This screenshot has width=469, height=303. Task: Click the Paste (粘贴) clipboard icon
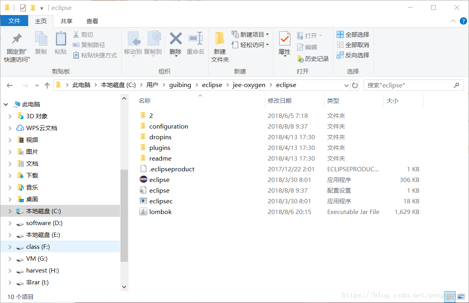(61, 39)
